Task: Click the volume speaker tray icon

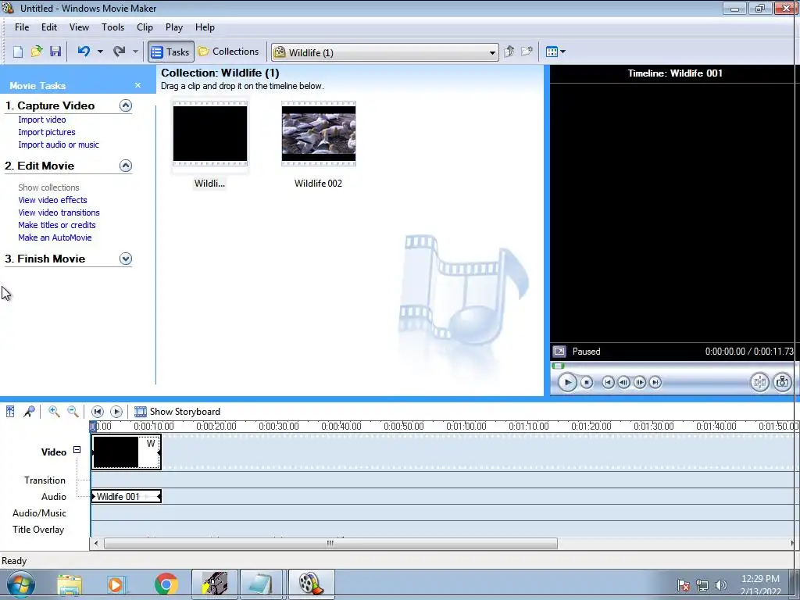Action: pyautogui.click(x=721, y=584)
